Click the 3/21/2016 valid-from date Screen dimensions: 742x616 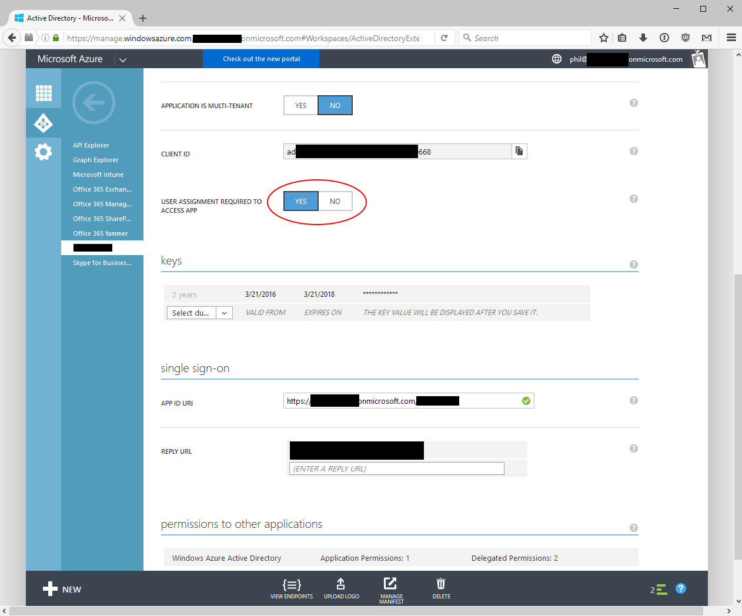click(x=260, y=294)
